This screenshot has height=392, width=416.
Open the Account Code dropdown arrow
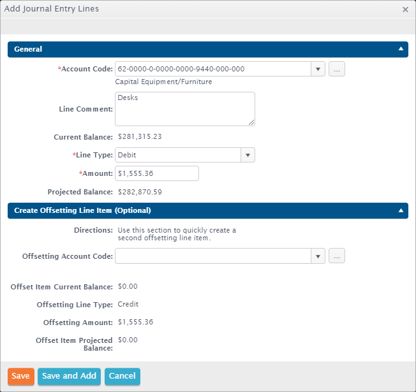[318, 69]
